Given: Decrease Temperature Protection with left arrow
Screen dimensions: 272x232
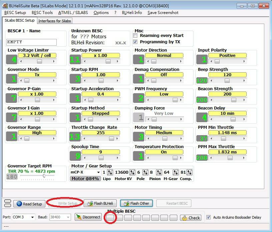Looking at the screenshot, I should (148, 158).
